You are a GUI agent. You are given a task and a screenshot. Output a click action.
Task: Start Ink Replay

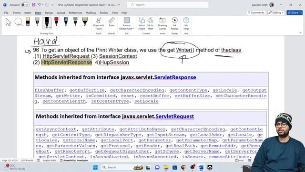174,23
